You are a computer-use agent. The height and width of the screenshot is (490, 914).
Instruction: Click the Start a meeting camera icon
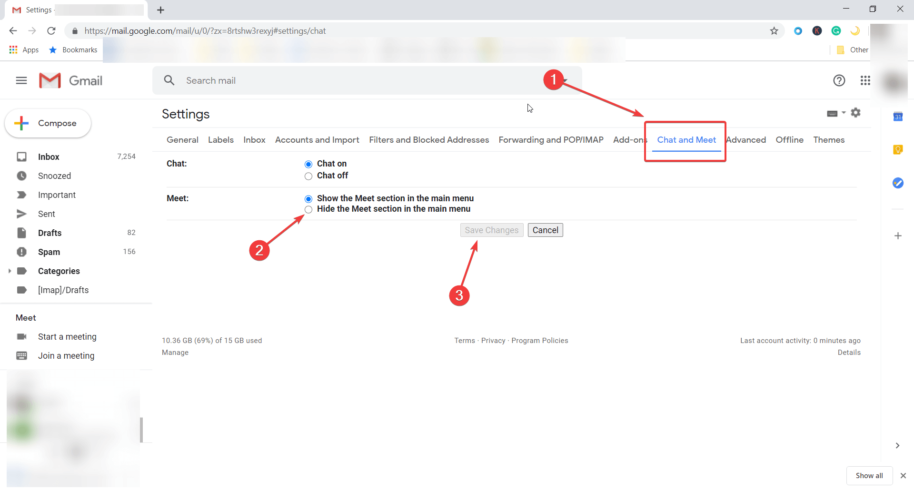[21, 336]
